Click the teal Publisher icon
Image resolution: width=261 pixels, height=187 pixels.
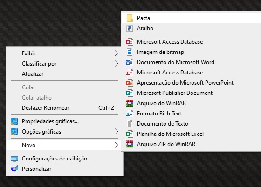[130, 93]
